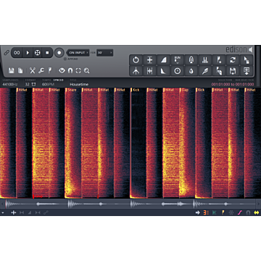261x261 pixels.
Task: Open the time stretch clock tool
Action: 178,71
